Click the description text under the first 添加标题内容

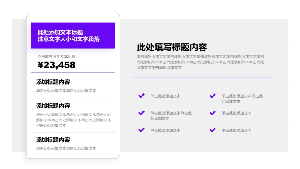point(66,91)
